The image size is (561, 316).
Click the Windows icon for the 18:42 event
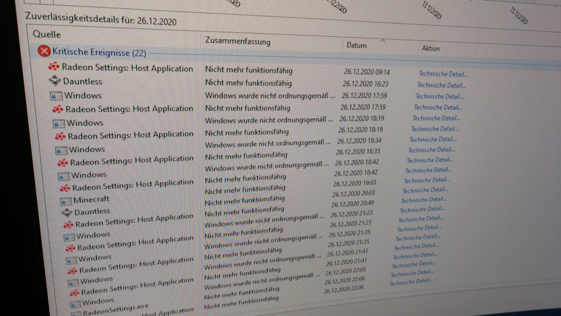point(63,176)
